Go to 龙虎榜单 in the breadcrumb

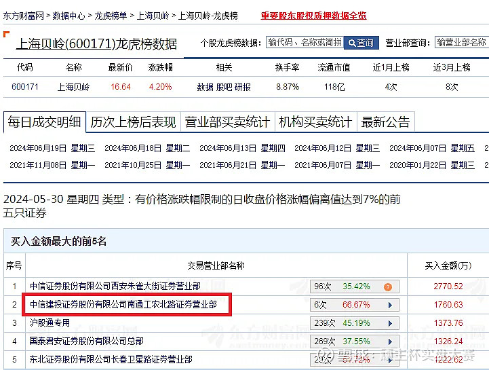click(x=111, y=16)
